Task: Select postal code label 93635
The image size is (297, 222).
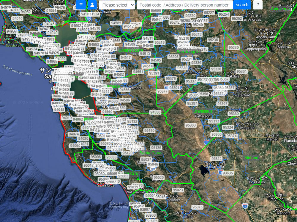Action: pyautogui.click(x=228, y=173)
